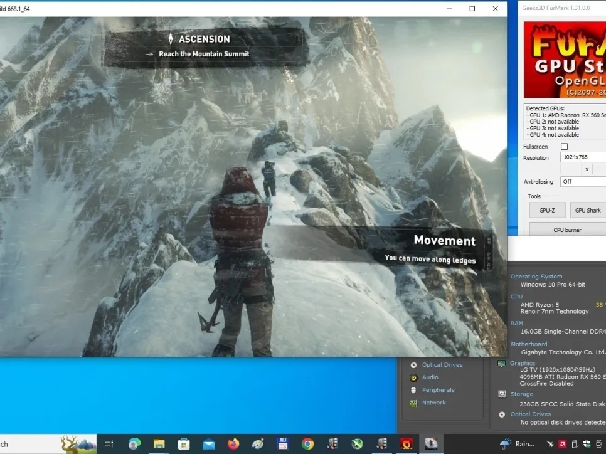The height and width of the screenshot is (454, 606).
Task: Click the 'GPU 3: not available' line
Action: [553, 128]
